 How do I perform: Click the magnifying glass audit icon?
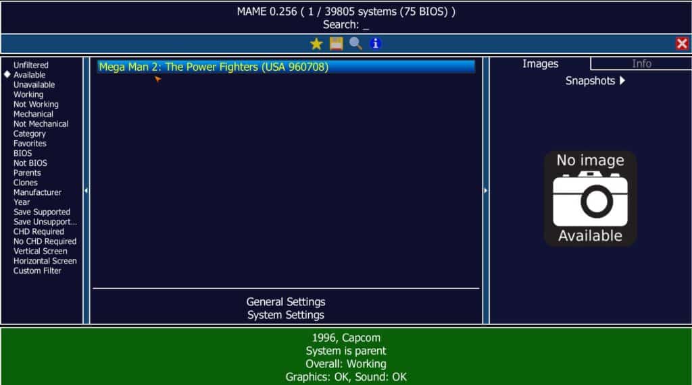click(355, 44)
